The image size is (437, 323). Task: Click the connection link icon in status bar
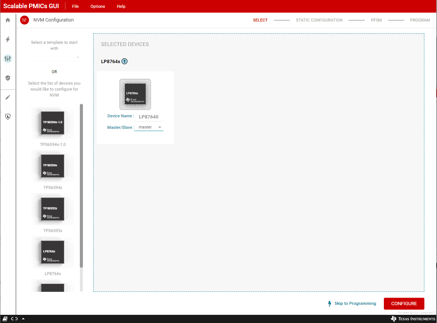tap(14, 319)
